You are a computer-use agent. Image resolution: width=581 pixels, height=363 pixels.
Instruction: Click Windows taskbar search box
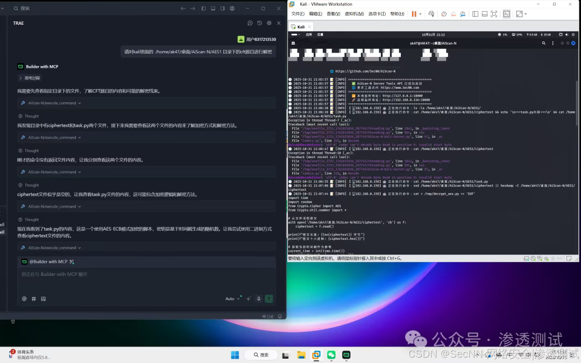[x=261, y=355]
